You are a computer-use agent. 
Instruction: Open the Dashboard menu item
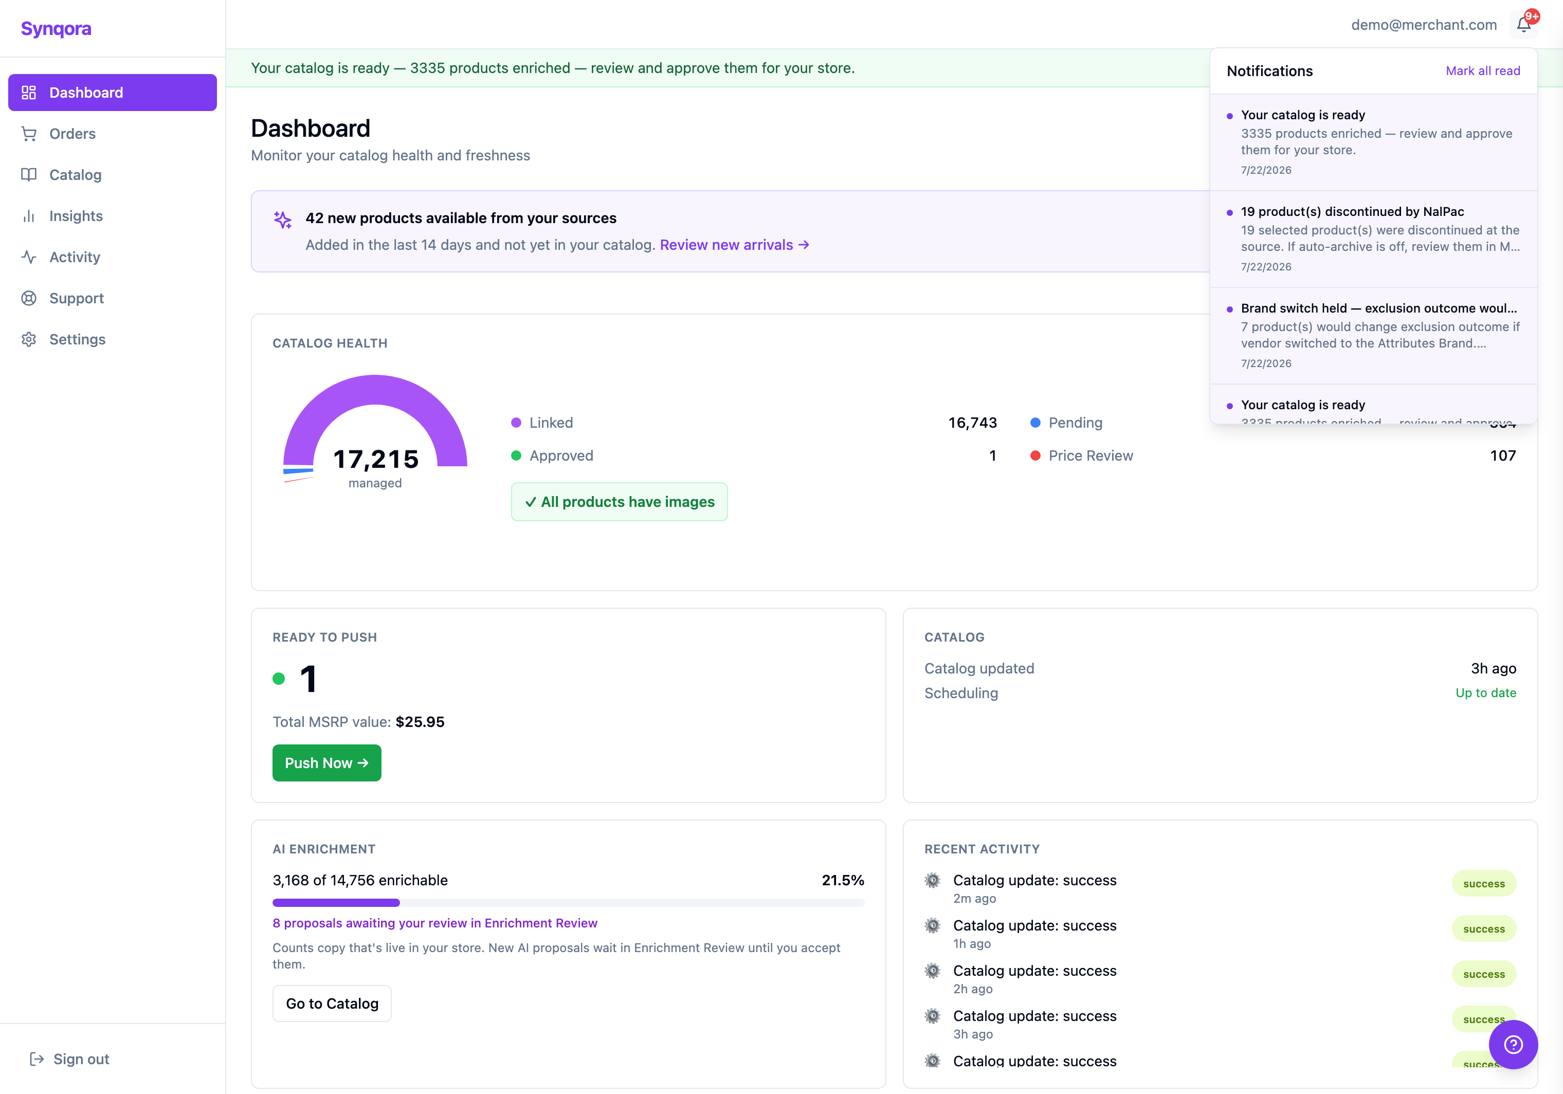[112, 93]
